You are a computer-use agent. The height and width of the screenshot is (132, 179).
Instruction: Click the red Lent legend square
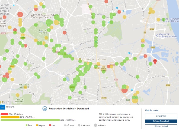coord(50,125)
